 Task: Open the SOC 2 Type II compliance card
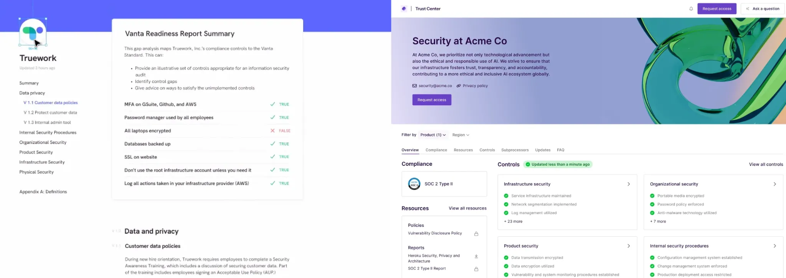(x=444, y=184)
